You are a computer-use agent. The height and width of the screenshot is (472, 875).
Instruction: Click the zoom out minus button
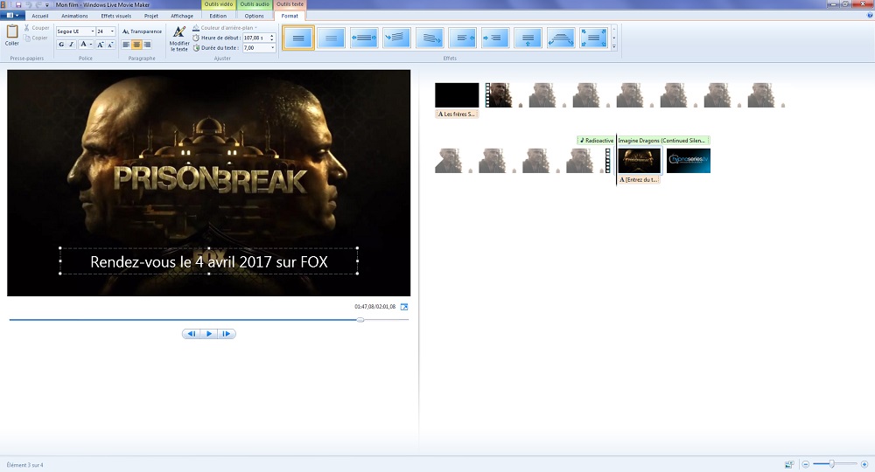point(805,464)
